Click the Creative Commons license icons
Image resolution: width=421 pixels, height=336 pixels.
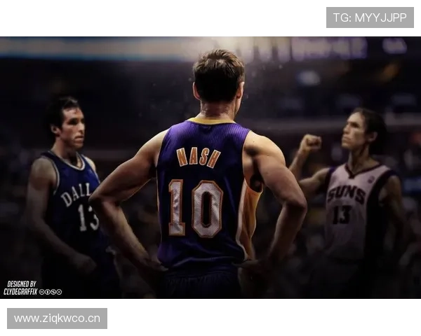click(x=51, y=292)
